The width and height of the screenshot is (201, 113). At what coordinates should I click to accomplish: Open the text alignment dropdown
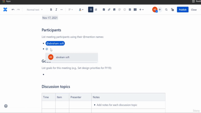click(70, 10)
